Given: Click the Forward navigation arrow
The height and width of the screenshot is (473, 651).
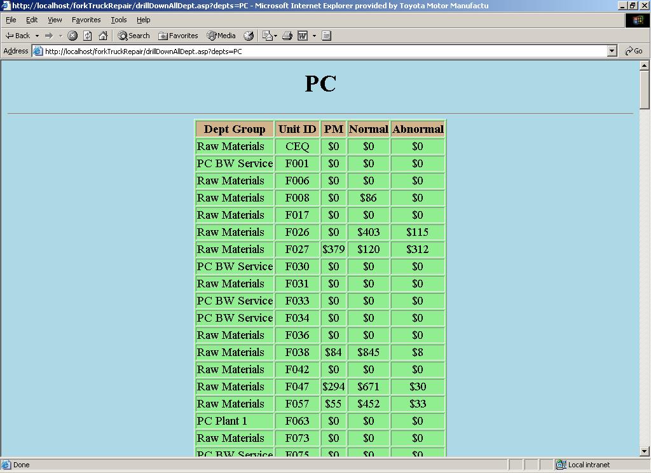Looking at the screenshot, I should point(49,36).
